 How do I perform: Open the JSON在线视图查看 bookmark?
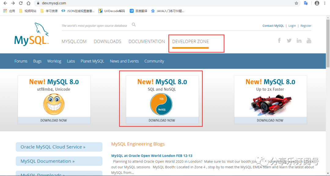tap(78, 11)
